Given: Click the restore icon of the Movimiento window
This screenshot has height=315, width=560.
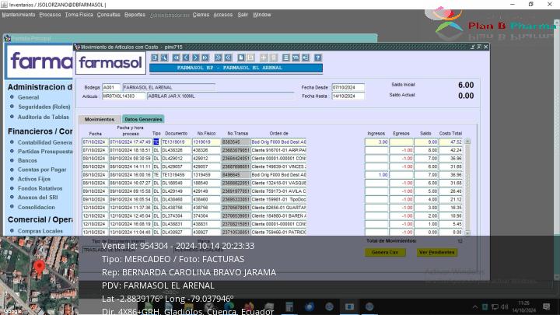Looking at the screenshot, I should 479,47.
